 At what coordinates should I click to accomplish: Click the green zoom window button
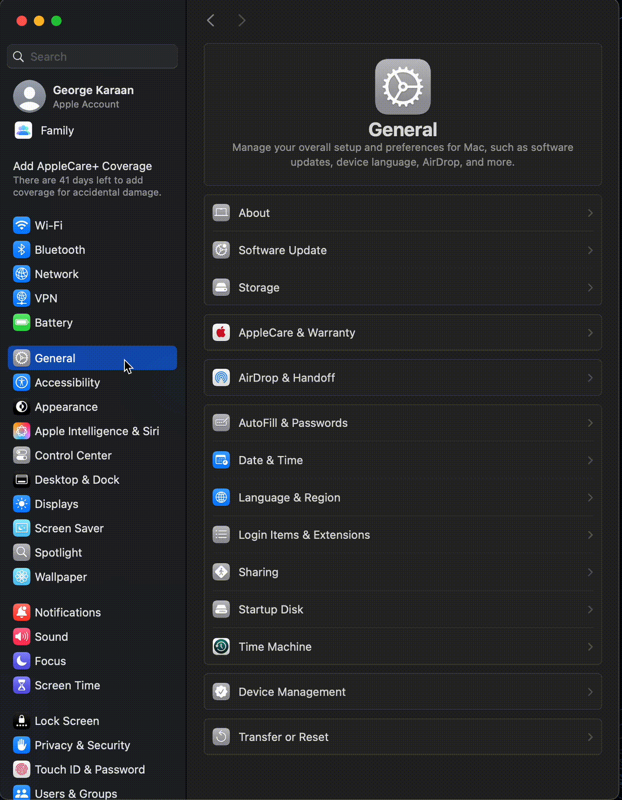[56, 20]
